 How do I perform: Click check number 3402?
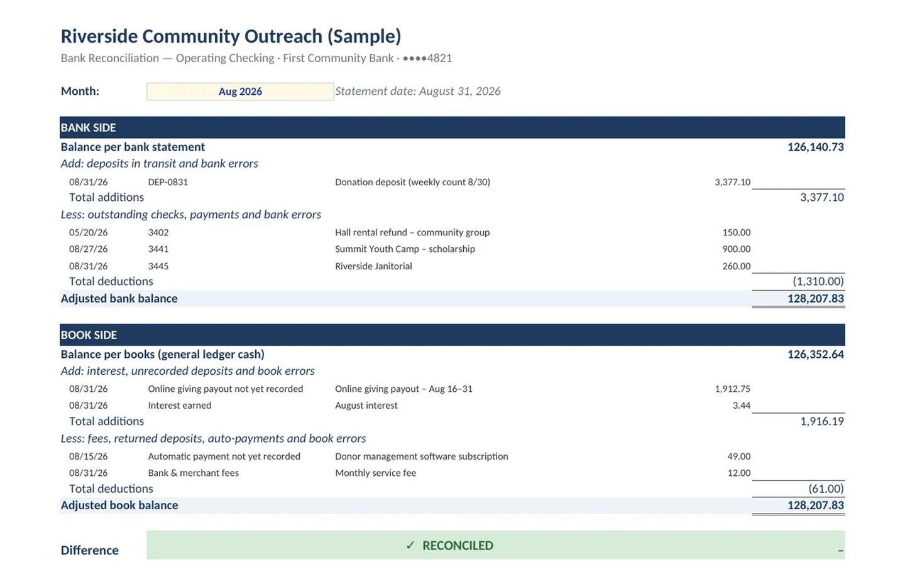(158, 232)
